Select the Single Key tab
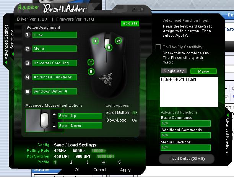 [x=174, y=71]
